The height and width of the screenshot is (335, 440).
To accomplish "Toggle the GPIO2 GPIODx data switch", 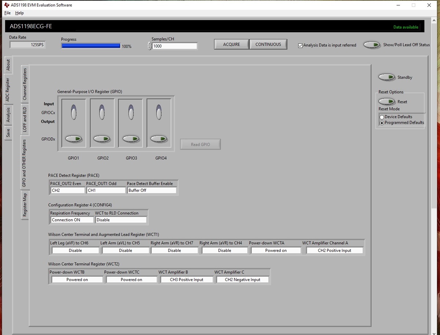I will 102,139.
